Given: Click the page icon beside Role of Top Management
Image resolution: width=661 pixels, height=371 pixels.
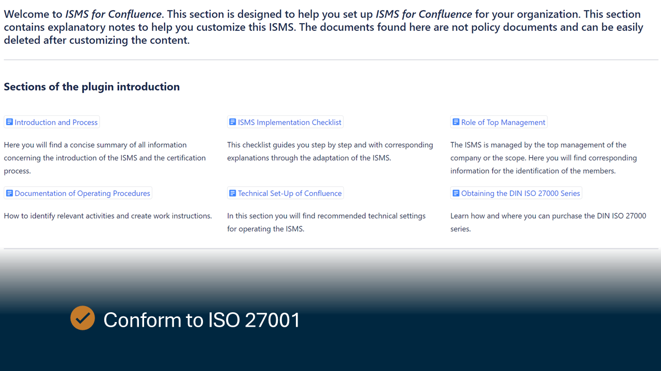Looking at the screenshot, I should [455, 122].
